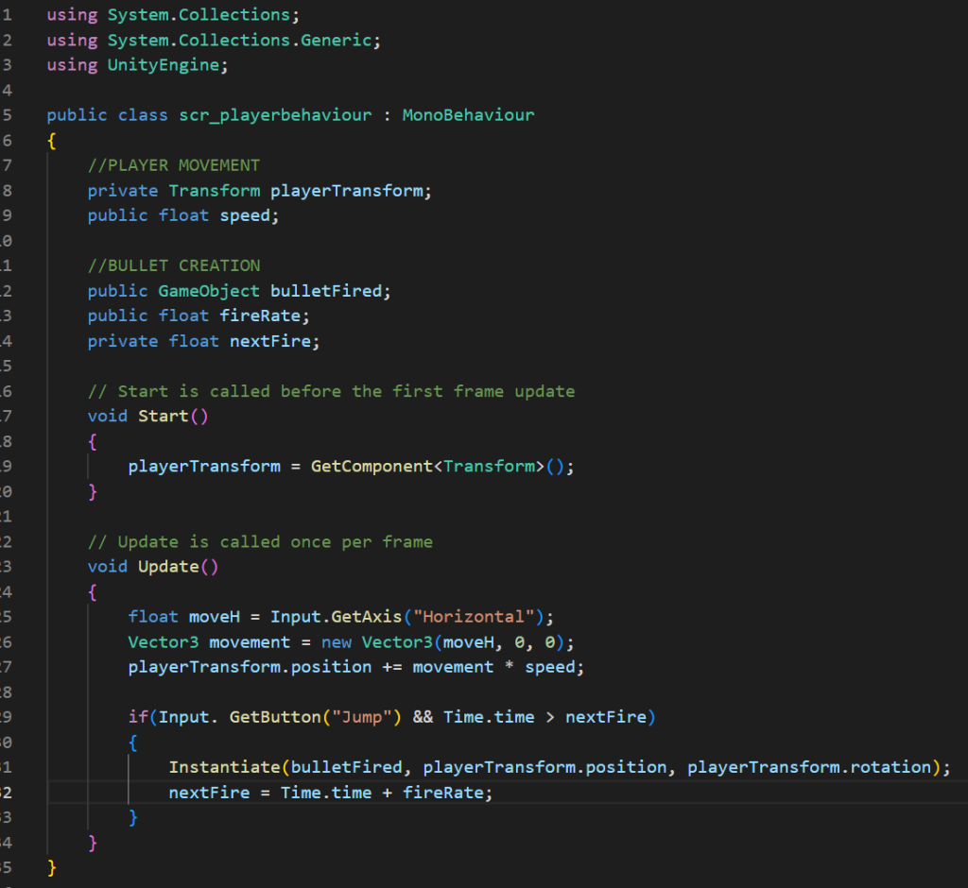Click the playerTransform.rotation argument
Image resolution: width=968 pixels, height=888 pixels.
809,767
